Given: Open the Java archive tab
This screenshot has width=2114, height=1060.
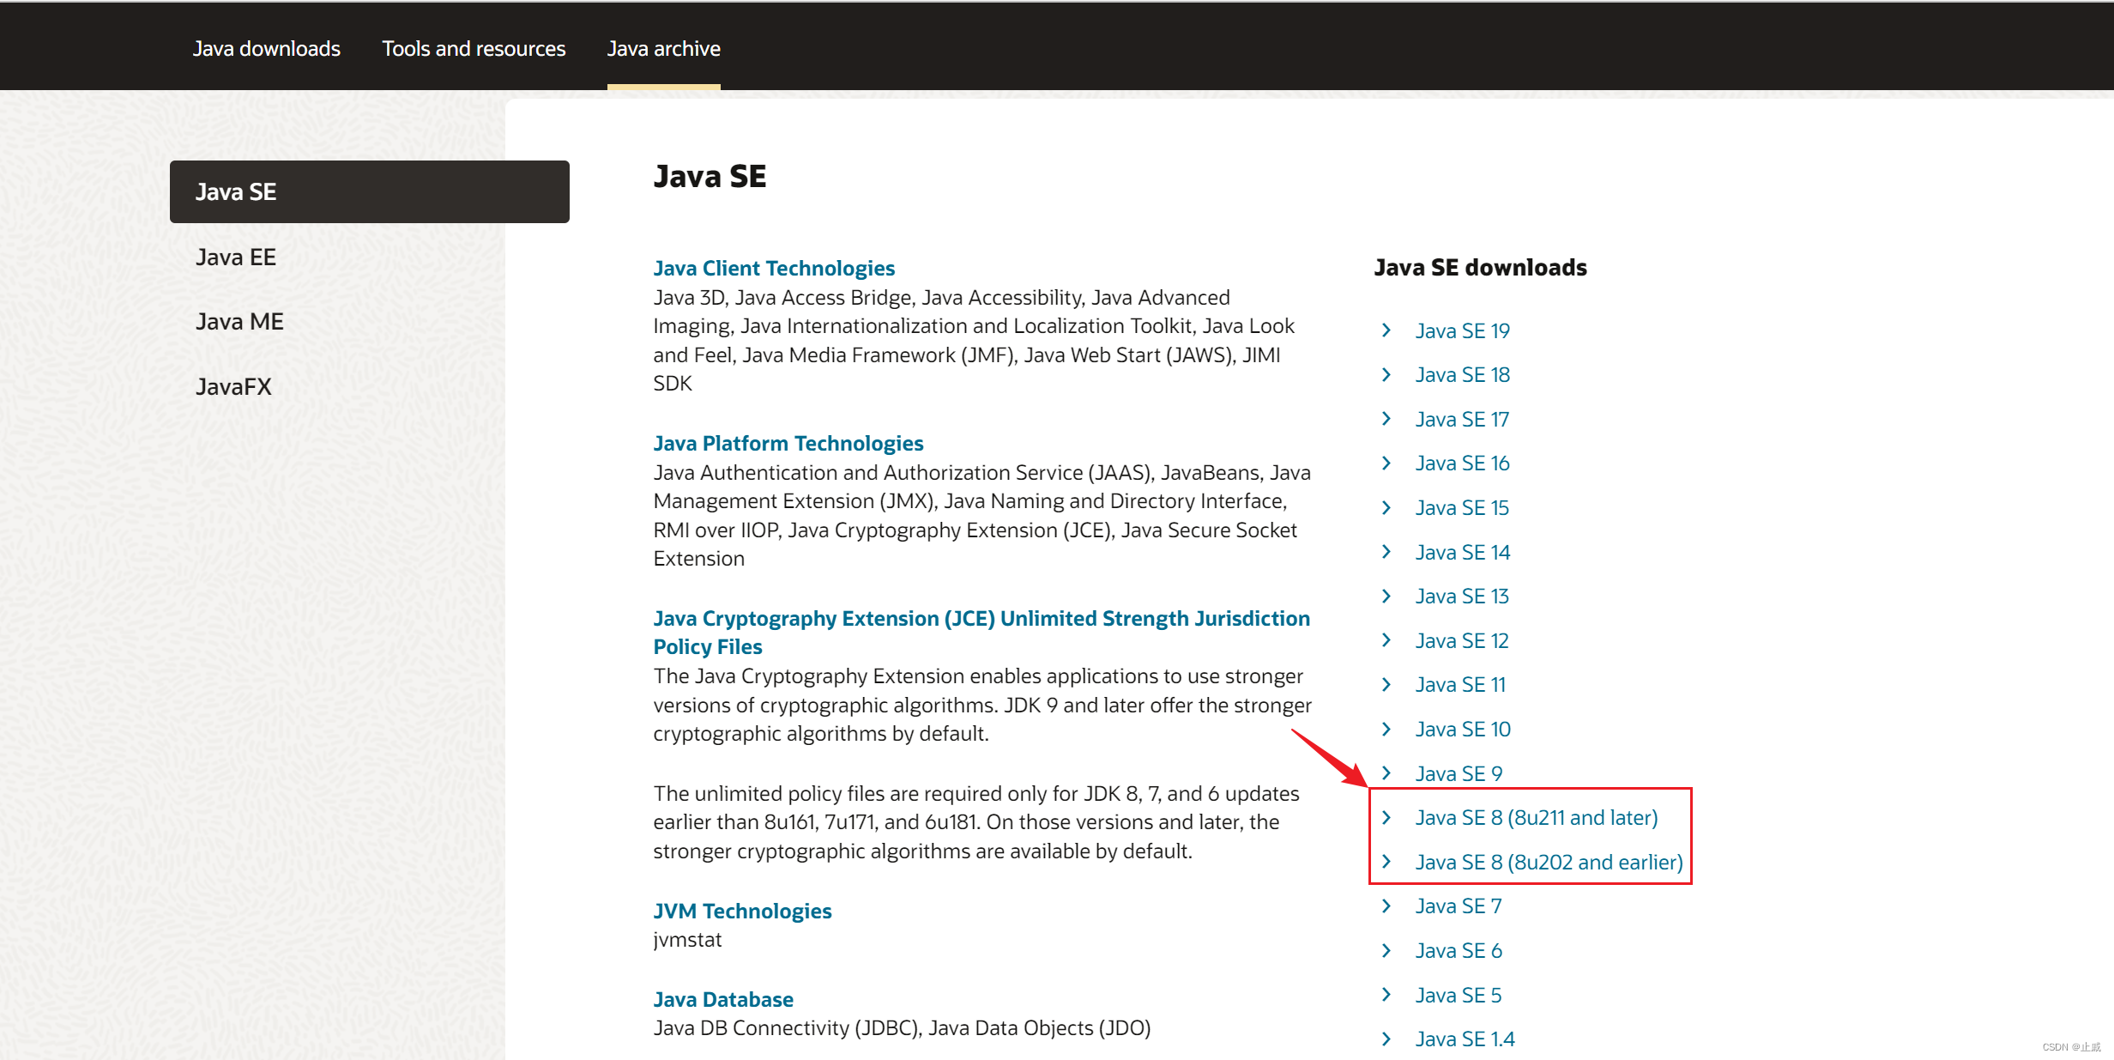Looking at the screenshot, I should point(663,49).
